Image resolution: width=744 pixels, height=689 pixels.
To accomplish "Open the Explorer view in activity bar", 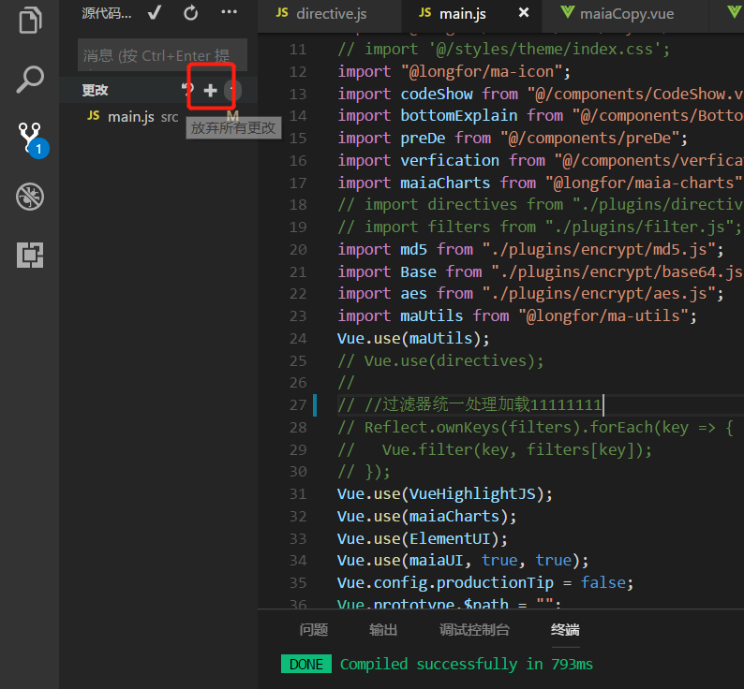I will [x=30, y=21].
